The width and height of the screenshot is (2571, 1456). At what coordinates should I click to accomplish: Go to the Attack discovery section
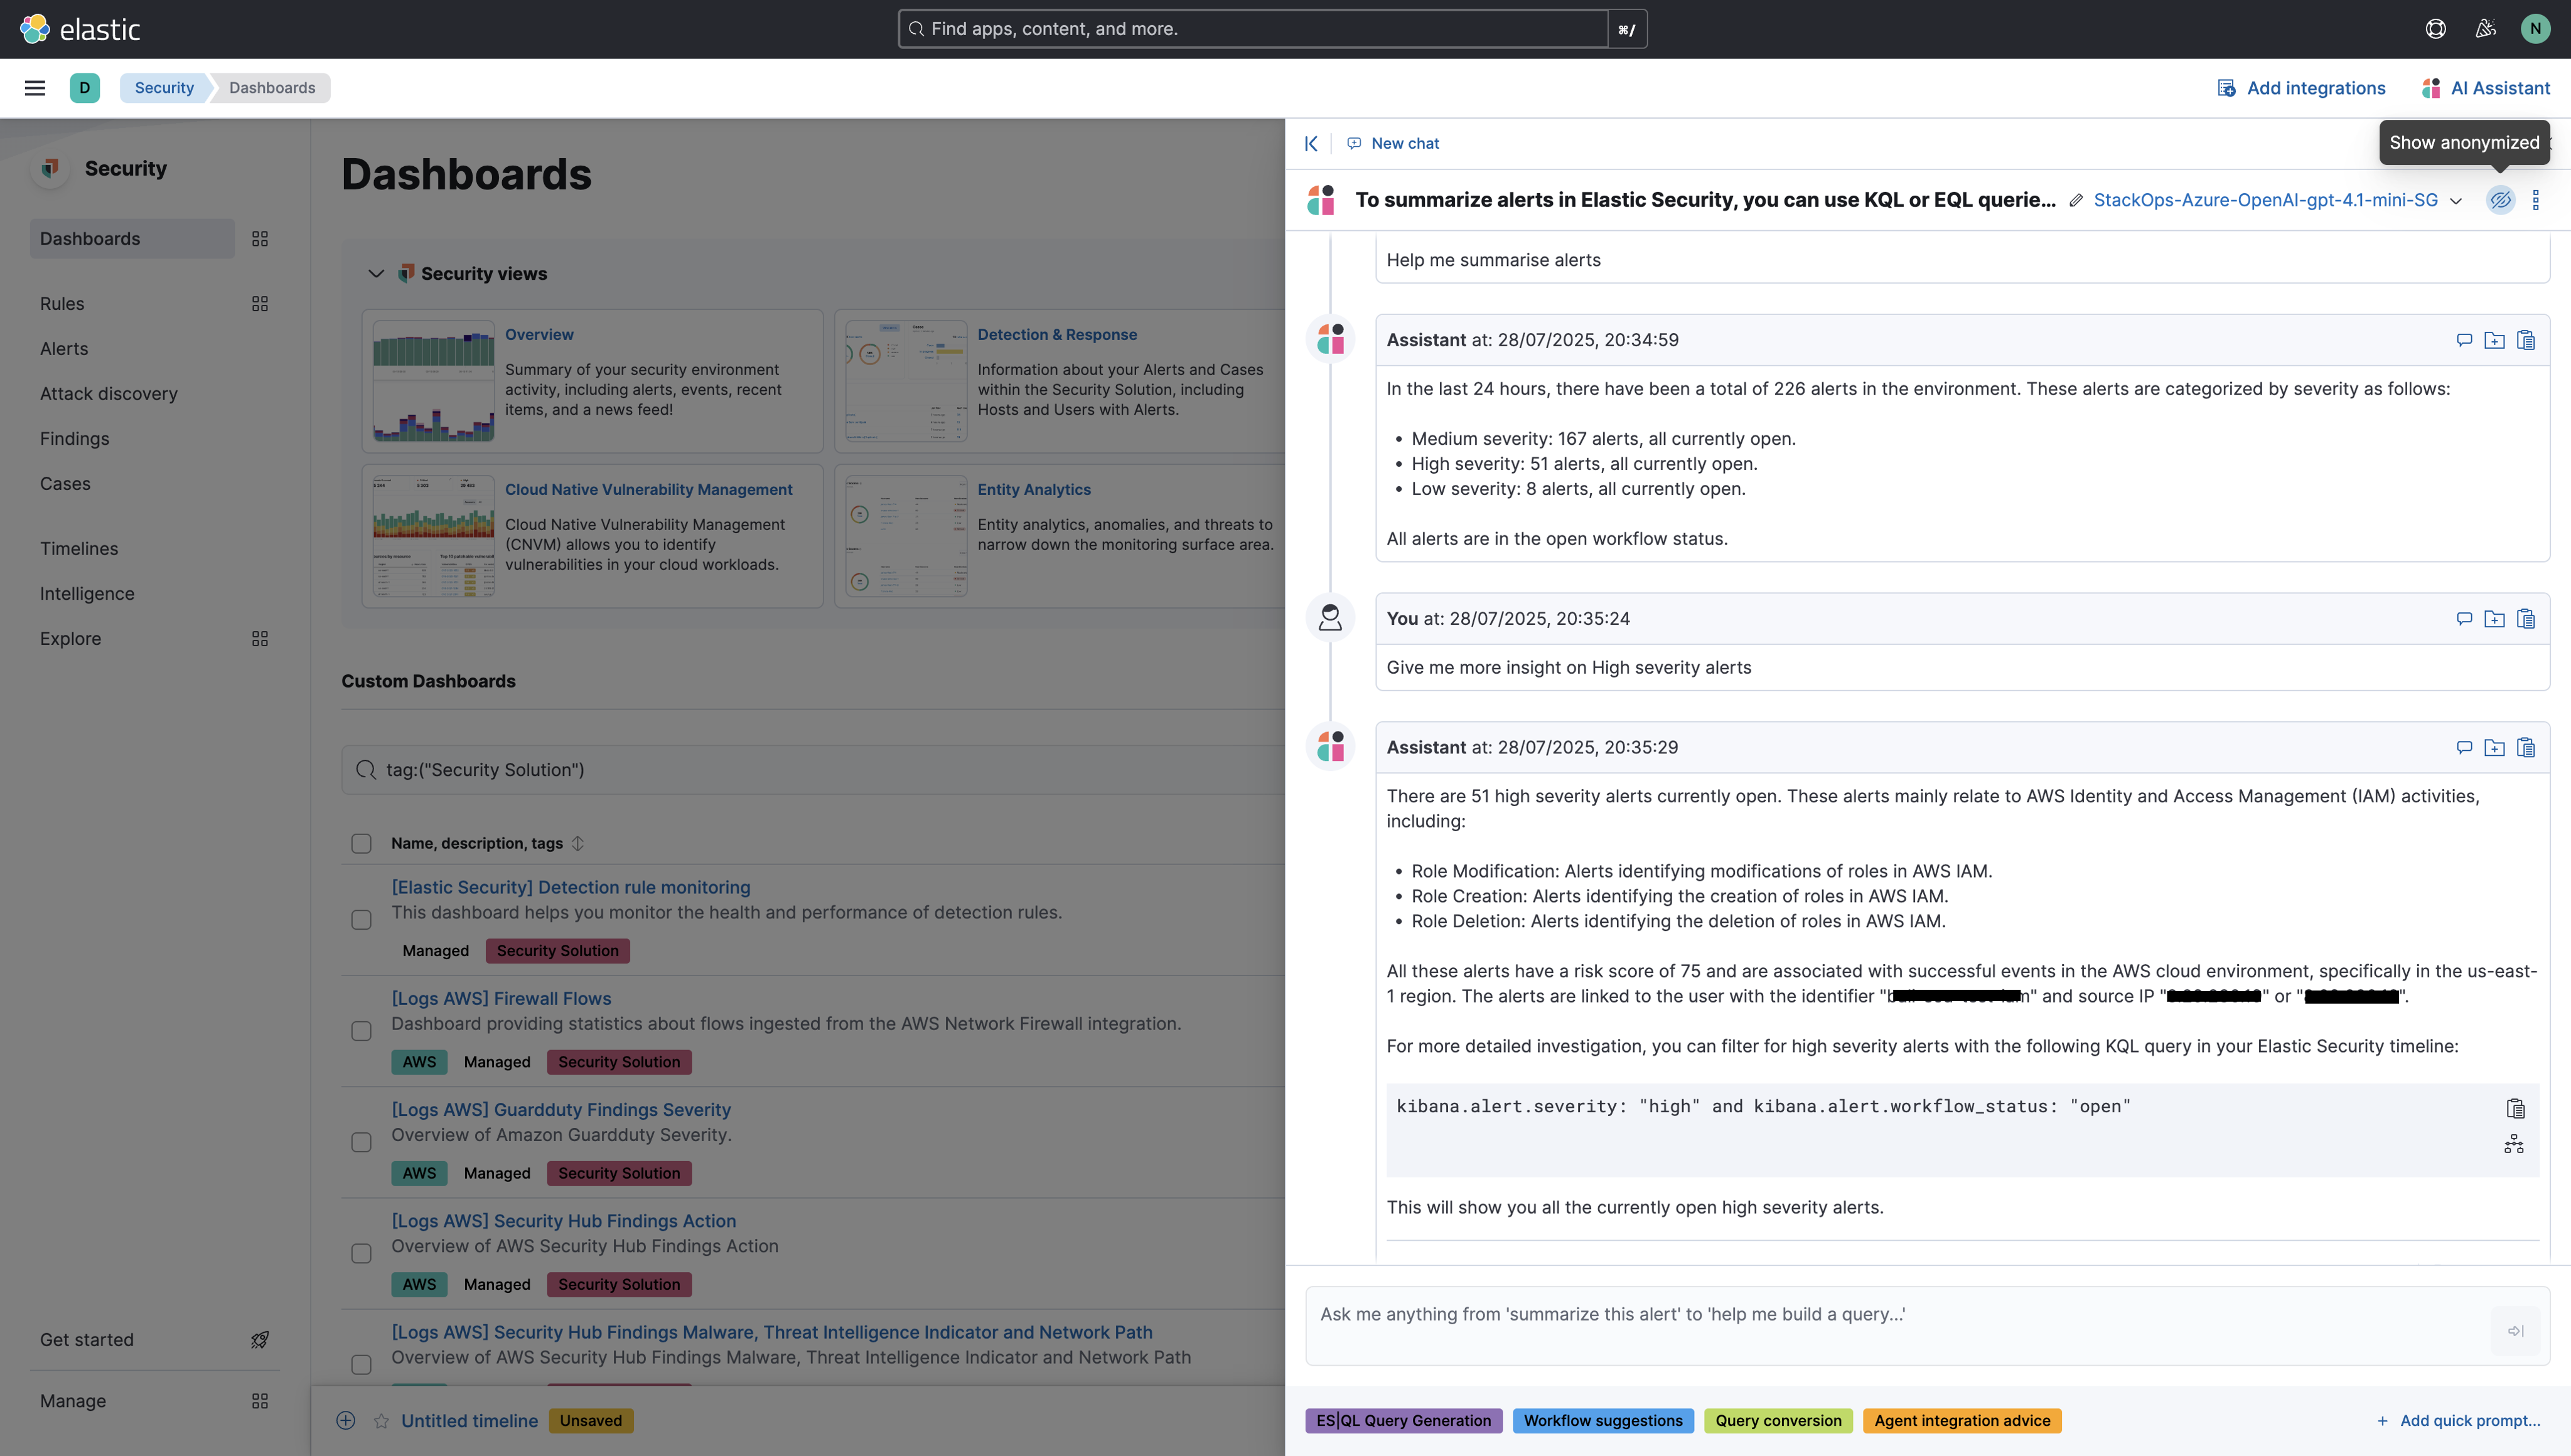pyautogui.click(x=109, y=393)
